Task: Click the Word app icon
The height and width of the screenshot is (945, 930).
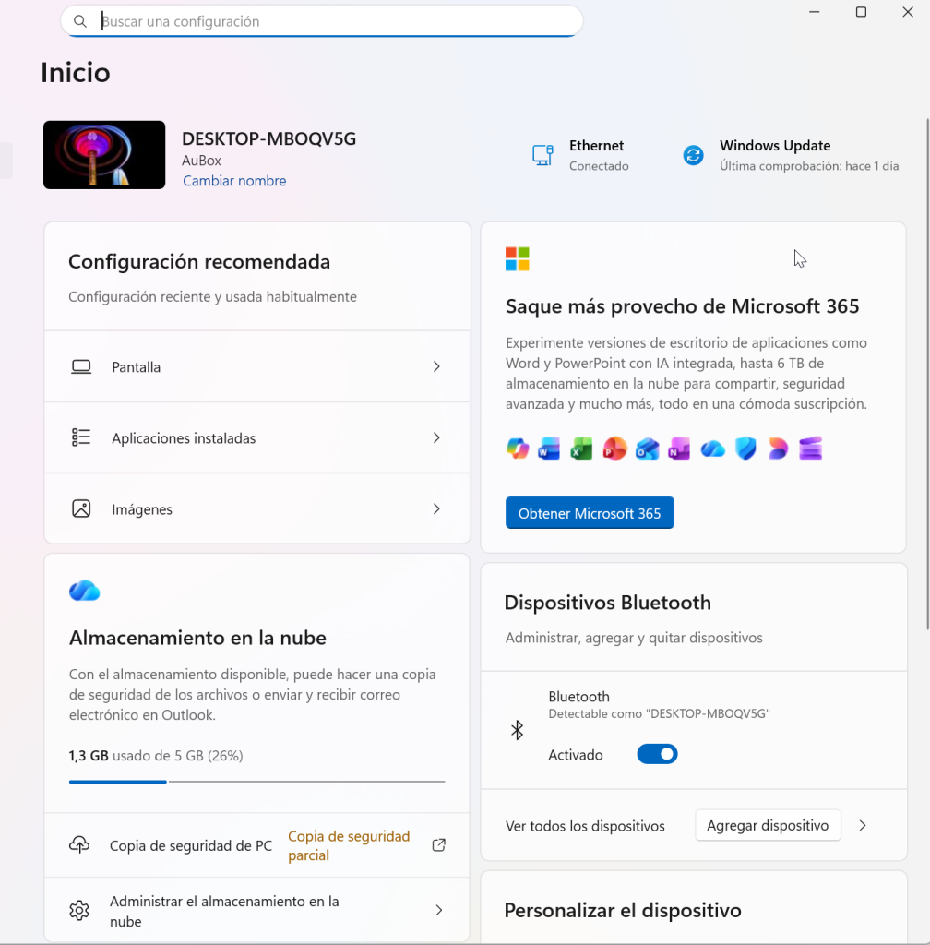Action: 549,449
